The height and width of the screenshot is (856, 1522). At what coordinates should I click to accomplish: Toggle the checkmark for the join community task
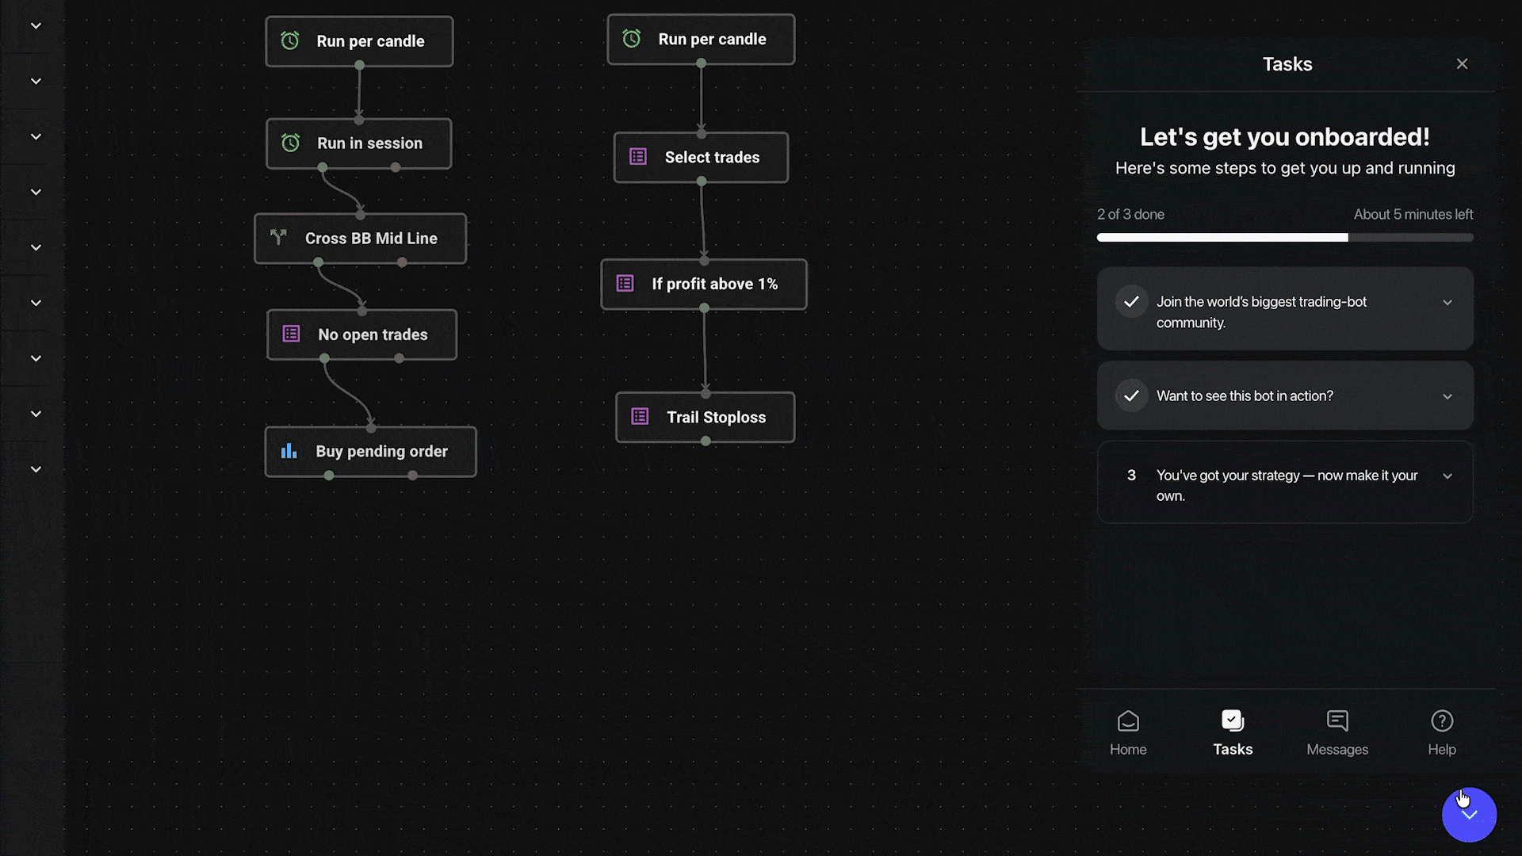pos(1131,302)
